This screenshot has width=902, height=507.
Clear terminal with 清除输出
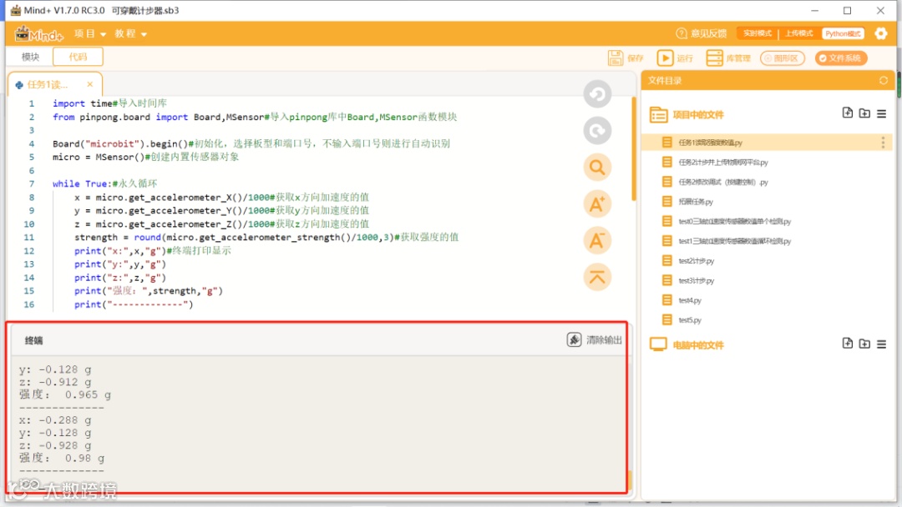coord(595,340)
